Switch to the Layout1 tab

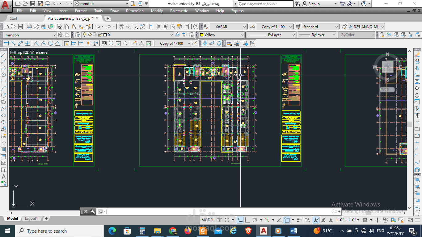31,218
